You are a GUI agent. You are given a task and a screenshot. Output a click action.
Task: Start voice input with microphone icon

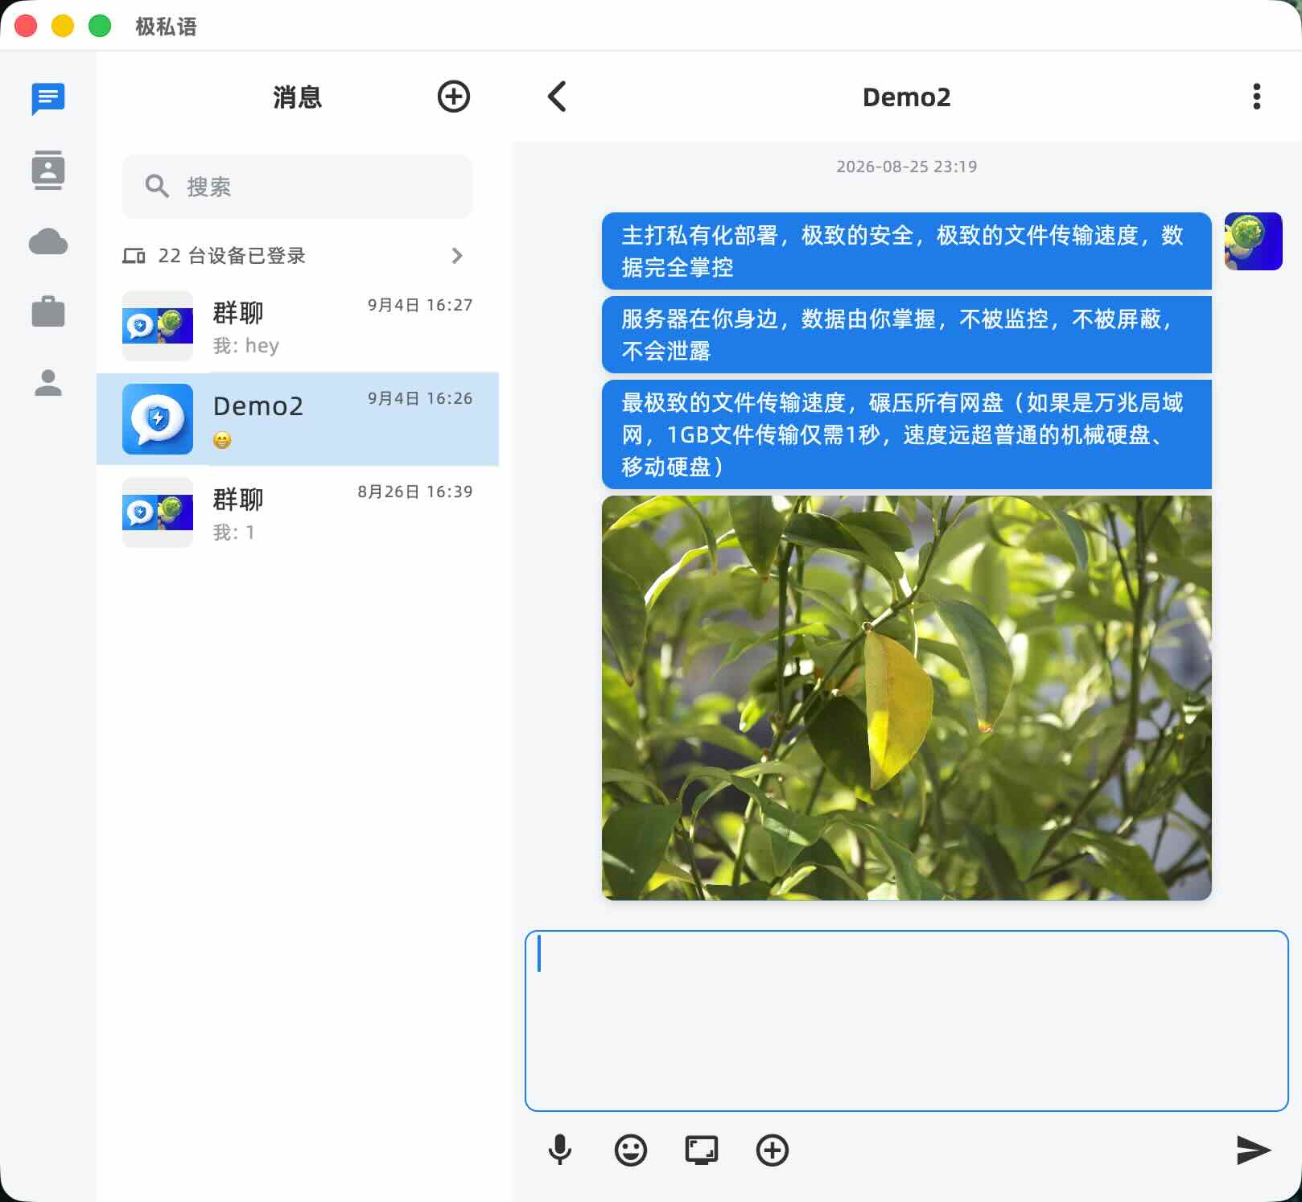(560, 1151)
